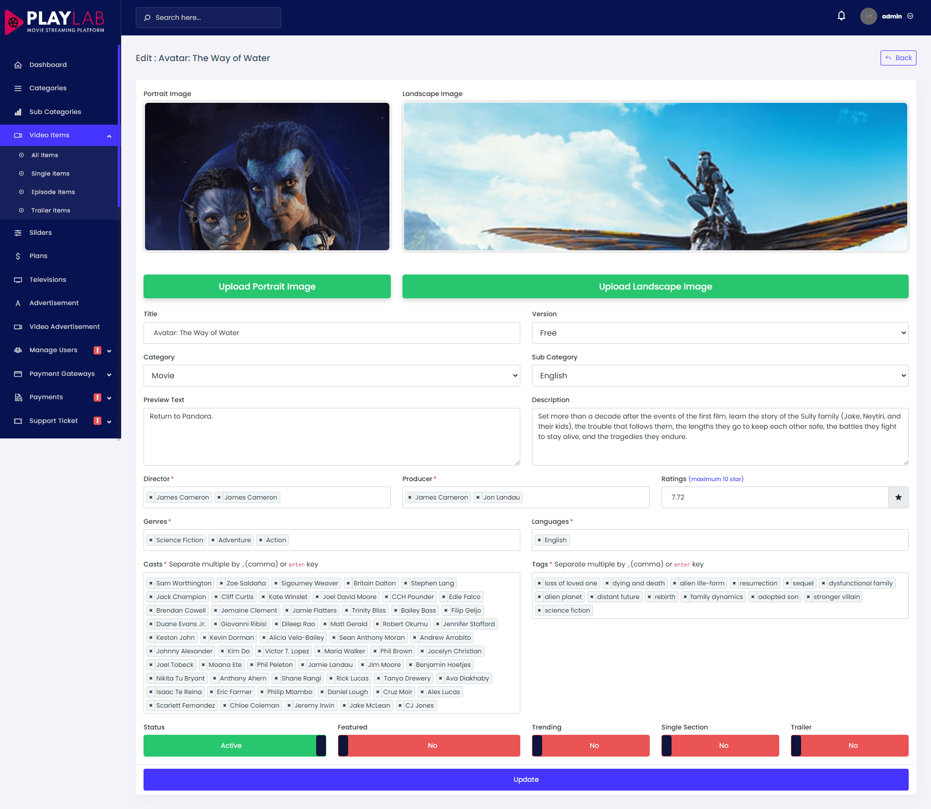Open Episode Items in sidebar
Viewport: 931px width, 809px height.
click(x=53, y=192)
